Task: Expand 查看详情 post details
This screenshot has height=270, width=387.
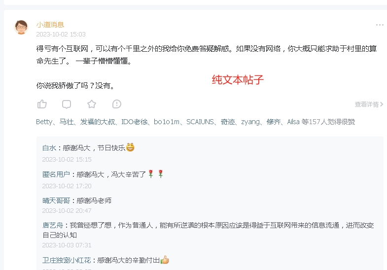Action: tap(369, 104)
